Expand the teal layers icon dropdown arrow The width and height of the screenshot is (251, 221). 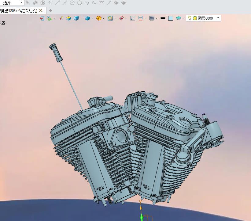click(x=183, y=18)
